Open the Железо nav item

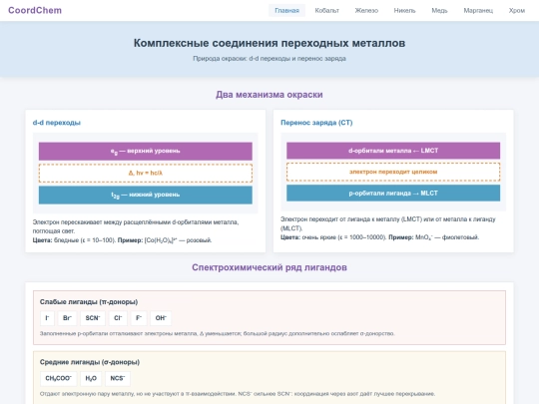[x=366, y=11]
